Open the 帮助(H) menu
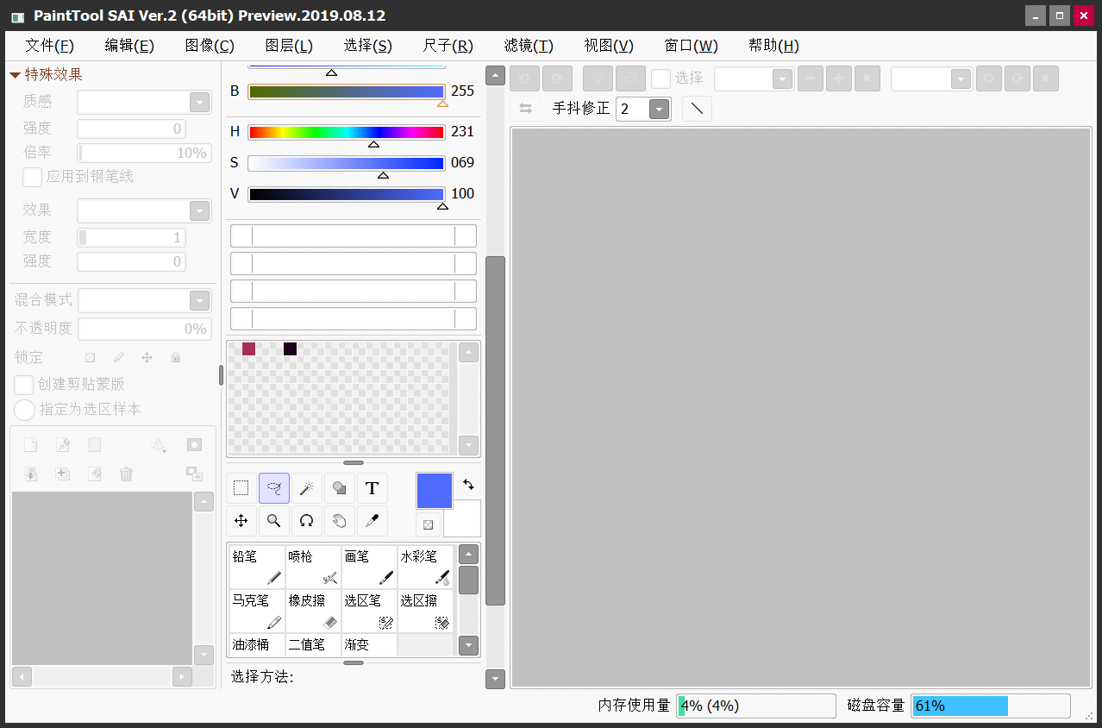This screenshot has width=1102, height=728. (773, 46)
